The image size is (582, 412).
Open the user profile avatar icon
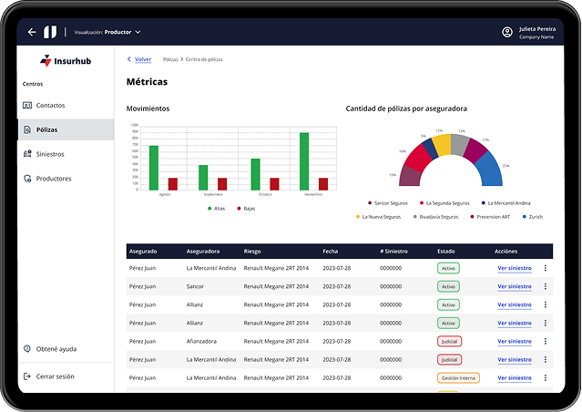[507, 32]
